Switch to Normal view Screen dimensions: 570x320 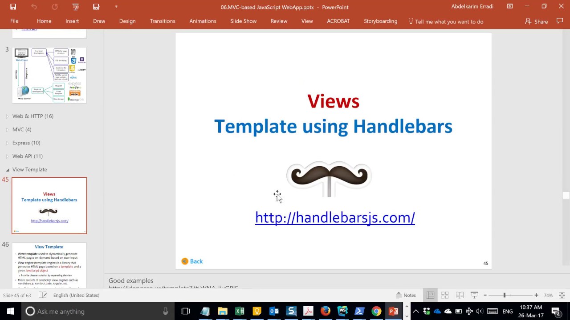pos(430,295)
